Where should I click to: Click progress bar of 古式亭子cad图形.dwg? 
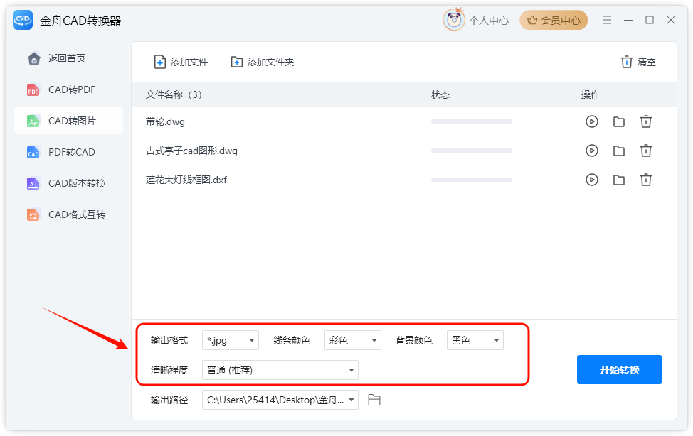(x=472, y=151)
